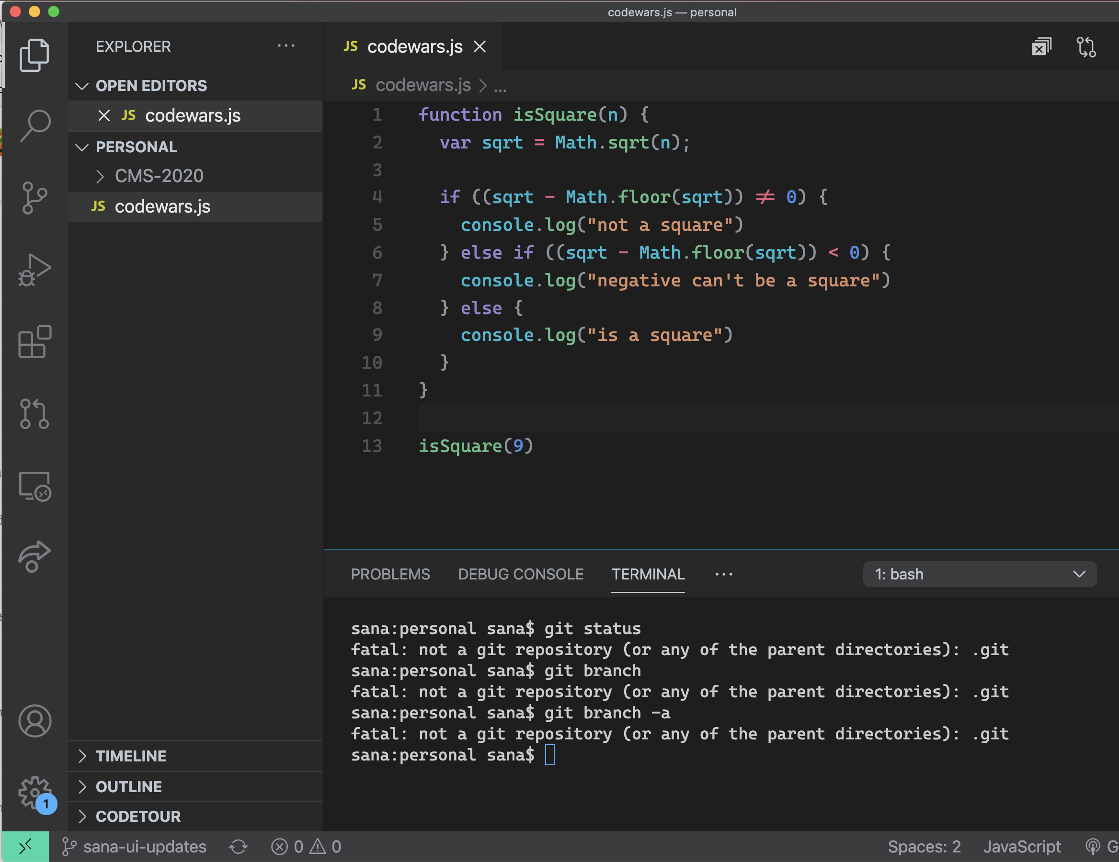
Task: Click the EXPLORER panel title
Action: tap(133, 46)
